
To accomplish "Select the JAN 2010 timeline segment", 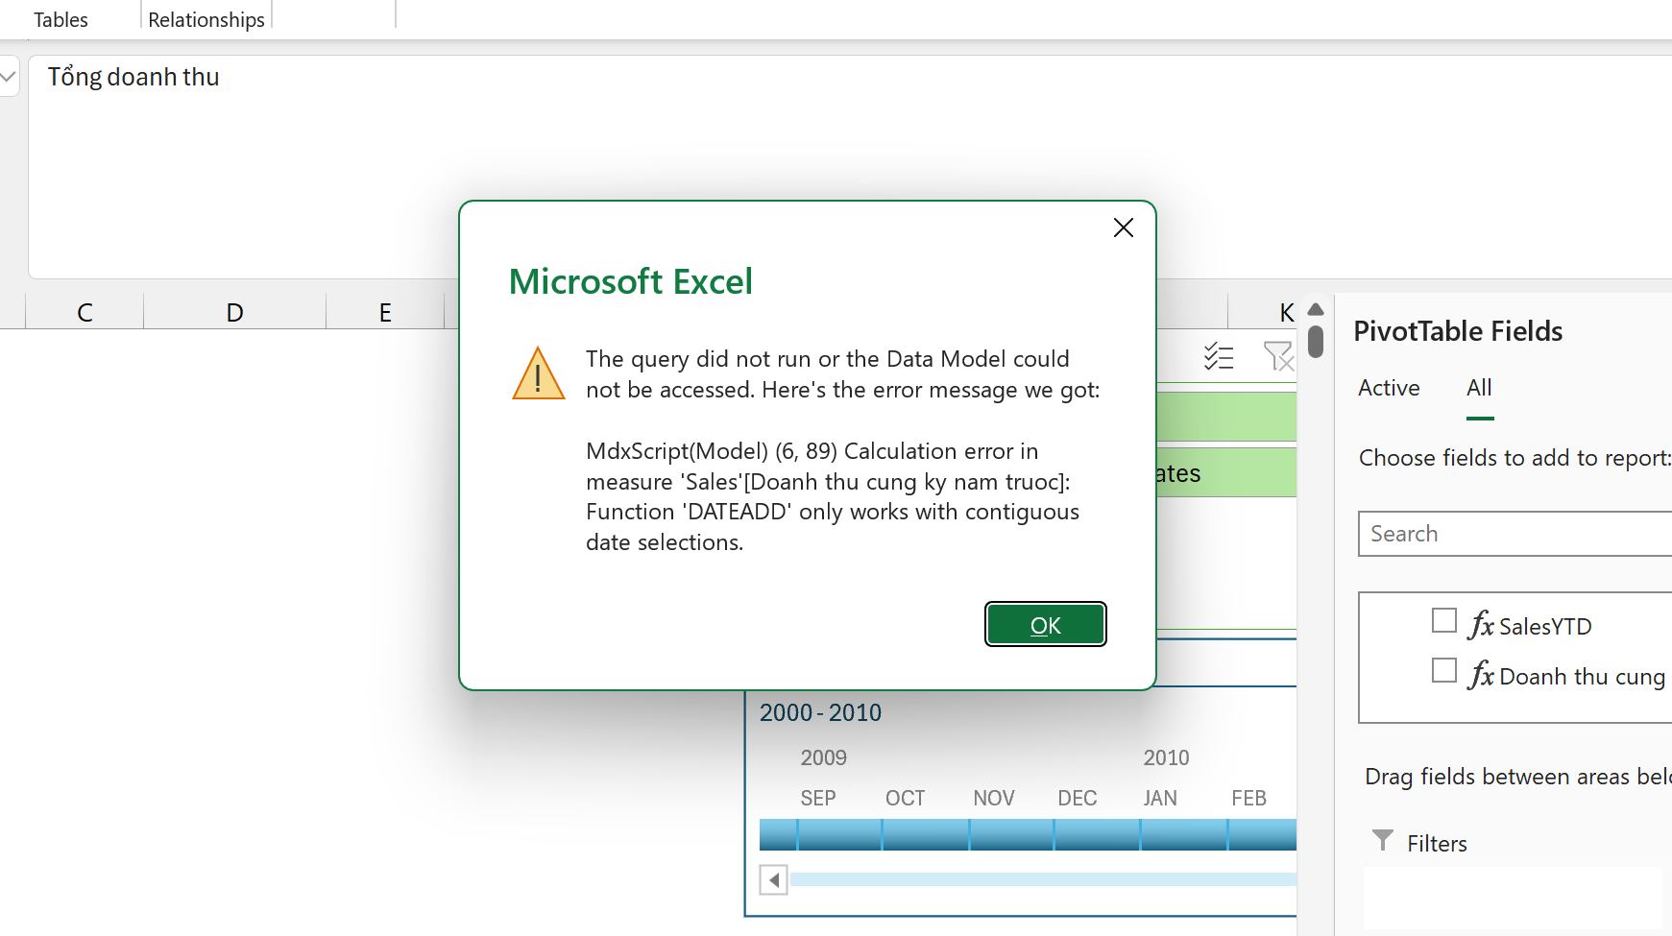I will [1184, 834].
